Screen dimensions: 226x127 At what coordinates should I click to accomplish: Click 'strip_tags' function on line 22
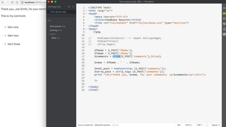tap(123, 72)
